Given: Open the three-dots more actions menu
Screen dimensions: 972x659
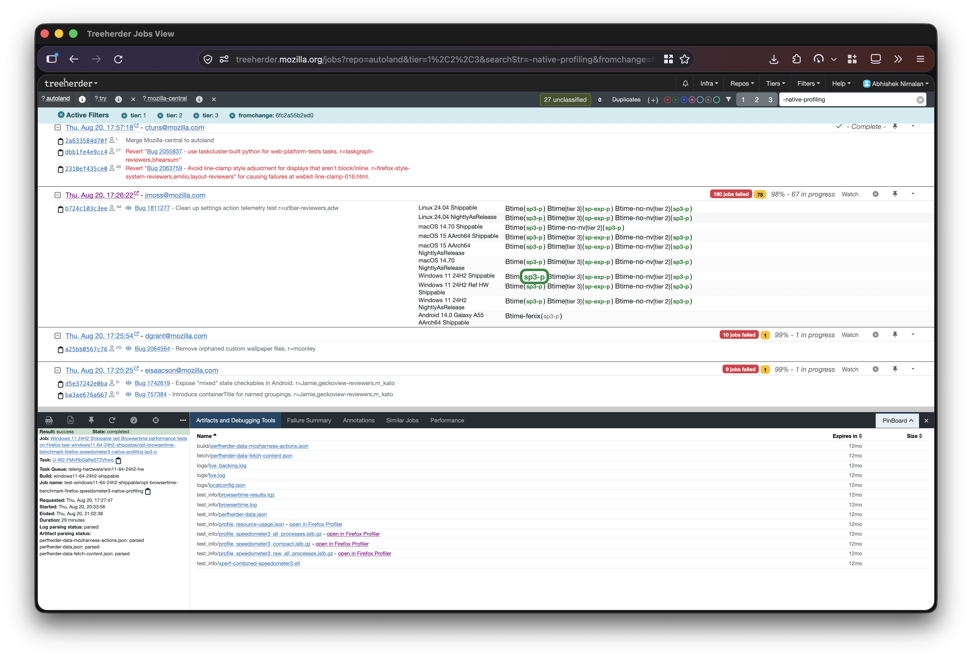Looking at the screenshot, I should click(x=183, y=420).
